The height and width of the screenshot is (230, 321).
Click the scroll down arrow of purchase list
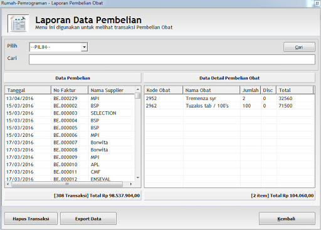(138, 177)
